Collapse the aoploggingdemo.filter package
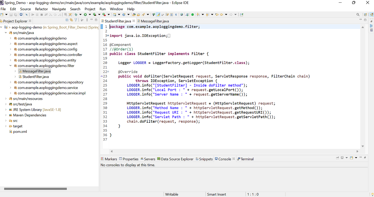This screenshot has width=374, height=197. (x=10, y=65)
